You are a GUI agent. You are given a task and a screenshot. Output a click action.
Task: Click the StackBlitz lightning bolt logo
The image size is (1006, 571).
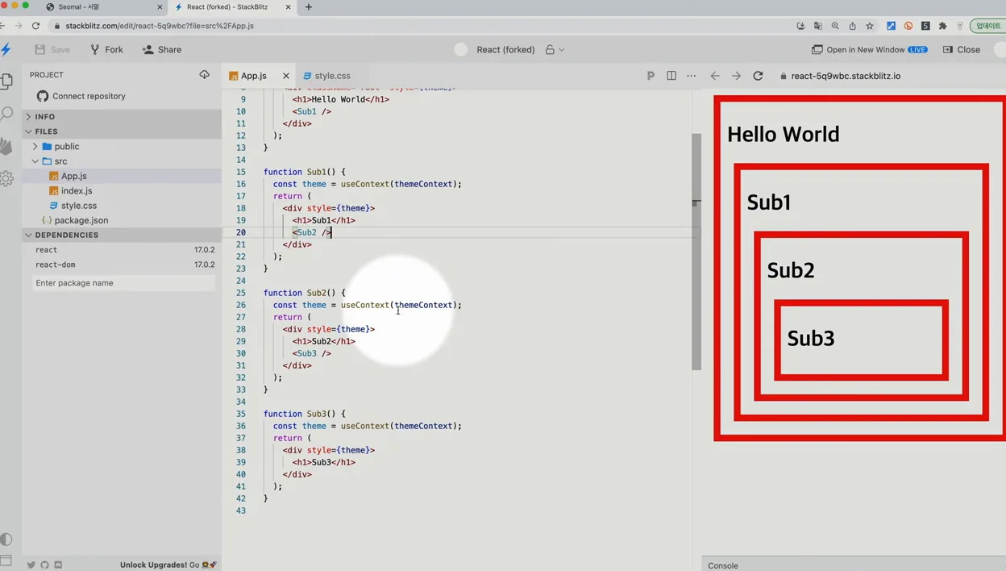(6, 49)
